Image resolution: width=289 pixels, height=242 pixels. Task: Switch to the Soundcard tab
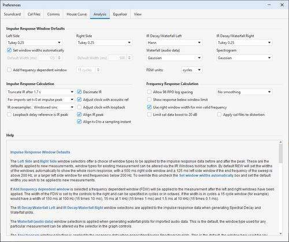coord(12,14)
